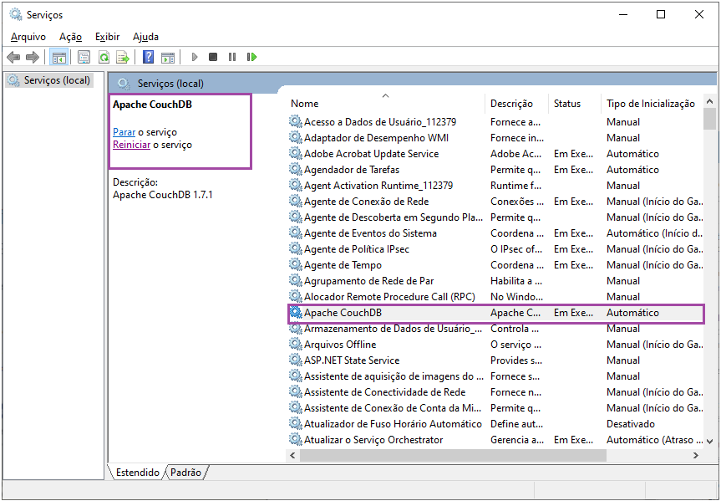721x501 pixels.
Task: Switch to the Padrão tab
Action: pyautogui.click(x=185, y=473)
